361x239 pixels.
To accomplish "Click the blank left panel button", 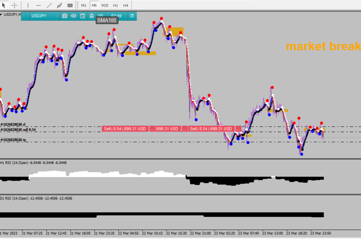I will [x=26, y=16].
